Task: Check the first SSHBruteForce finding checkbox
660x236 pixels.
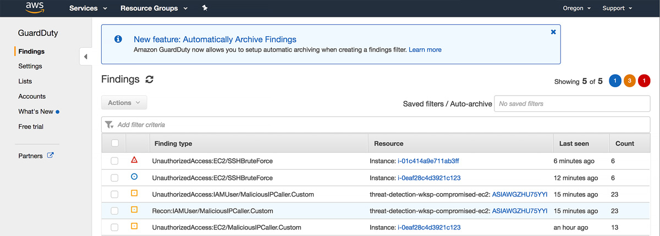Action: tap(114, 161)
